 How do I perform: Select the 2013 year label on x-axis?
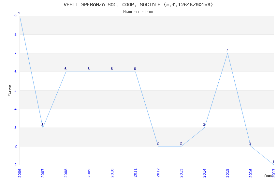(181, 173)
